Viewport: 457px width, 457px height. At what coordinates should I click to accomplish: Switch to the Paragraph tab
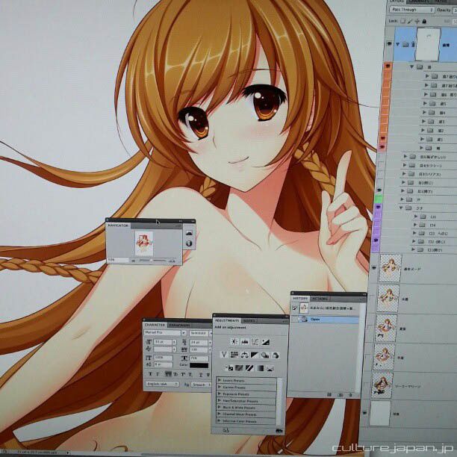point(178,325)
